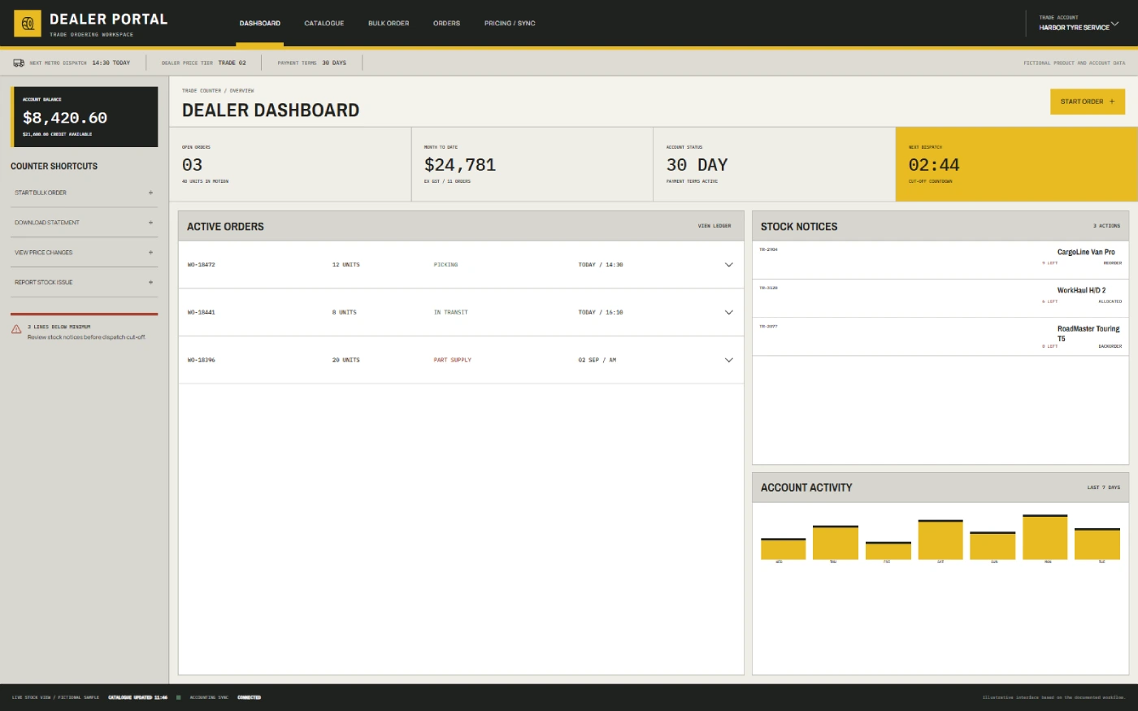
Task: Open Harbor Tyre Service account dropdown
Action: click(1079, 23)
